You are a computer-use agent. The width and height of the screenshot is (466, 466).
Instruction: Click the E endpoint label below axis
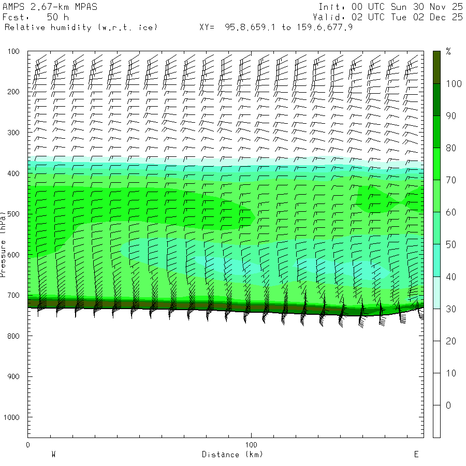tap(416, 455)
